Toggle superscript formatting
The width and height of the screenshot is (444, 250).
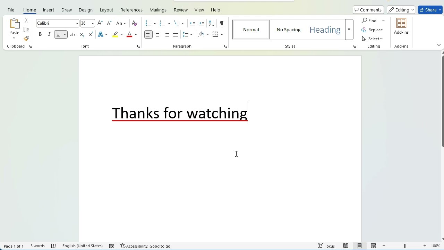click(x=91, y=34)
